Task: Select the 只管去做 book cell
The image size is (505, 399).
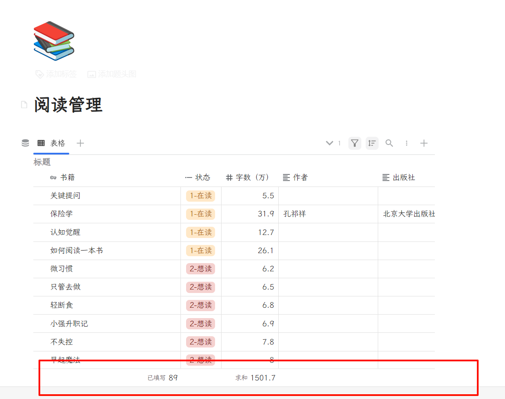Action: point(107,287)
